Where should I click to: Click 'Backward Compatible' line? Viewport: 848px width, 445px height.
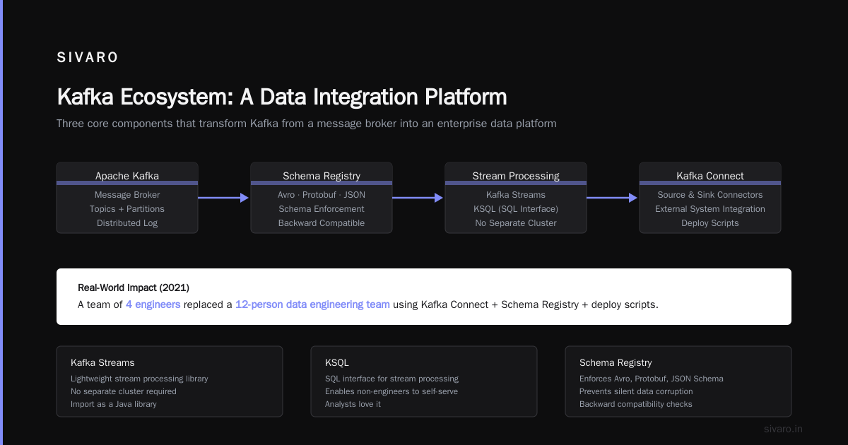[x=322, y=223]
